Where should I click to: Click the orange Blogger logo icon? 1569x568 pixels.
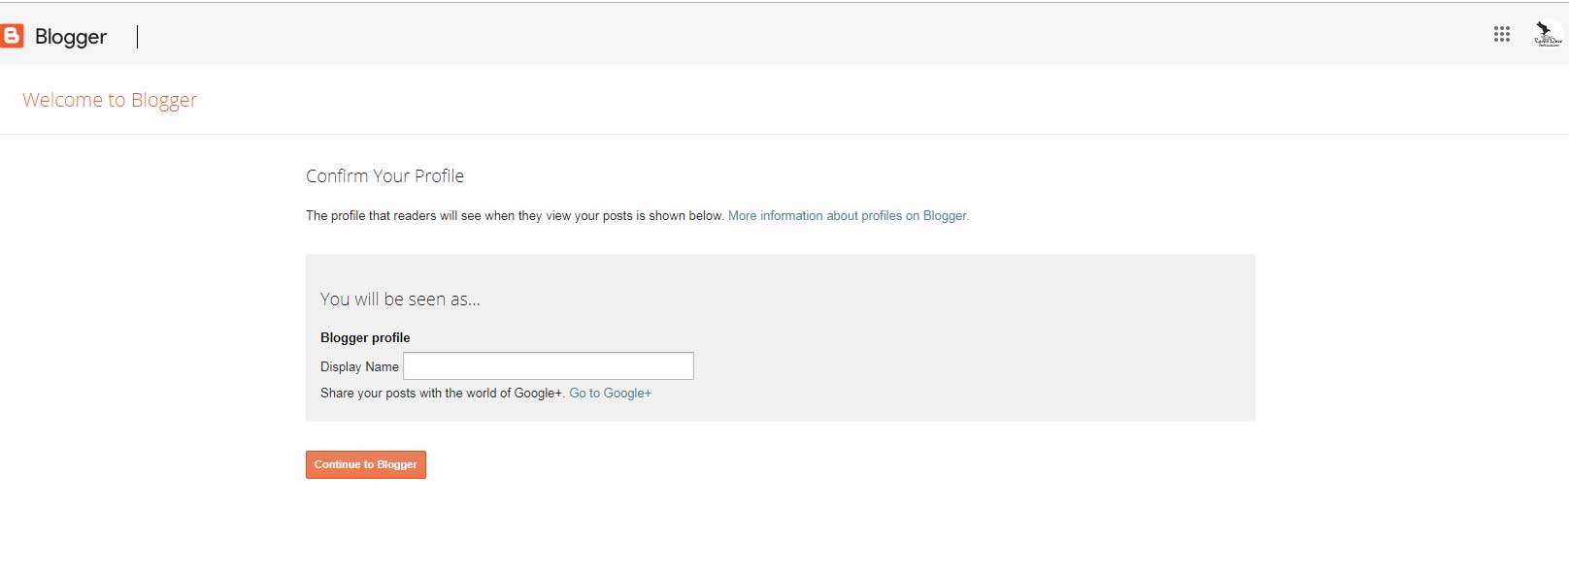click(12, 36)
